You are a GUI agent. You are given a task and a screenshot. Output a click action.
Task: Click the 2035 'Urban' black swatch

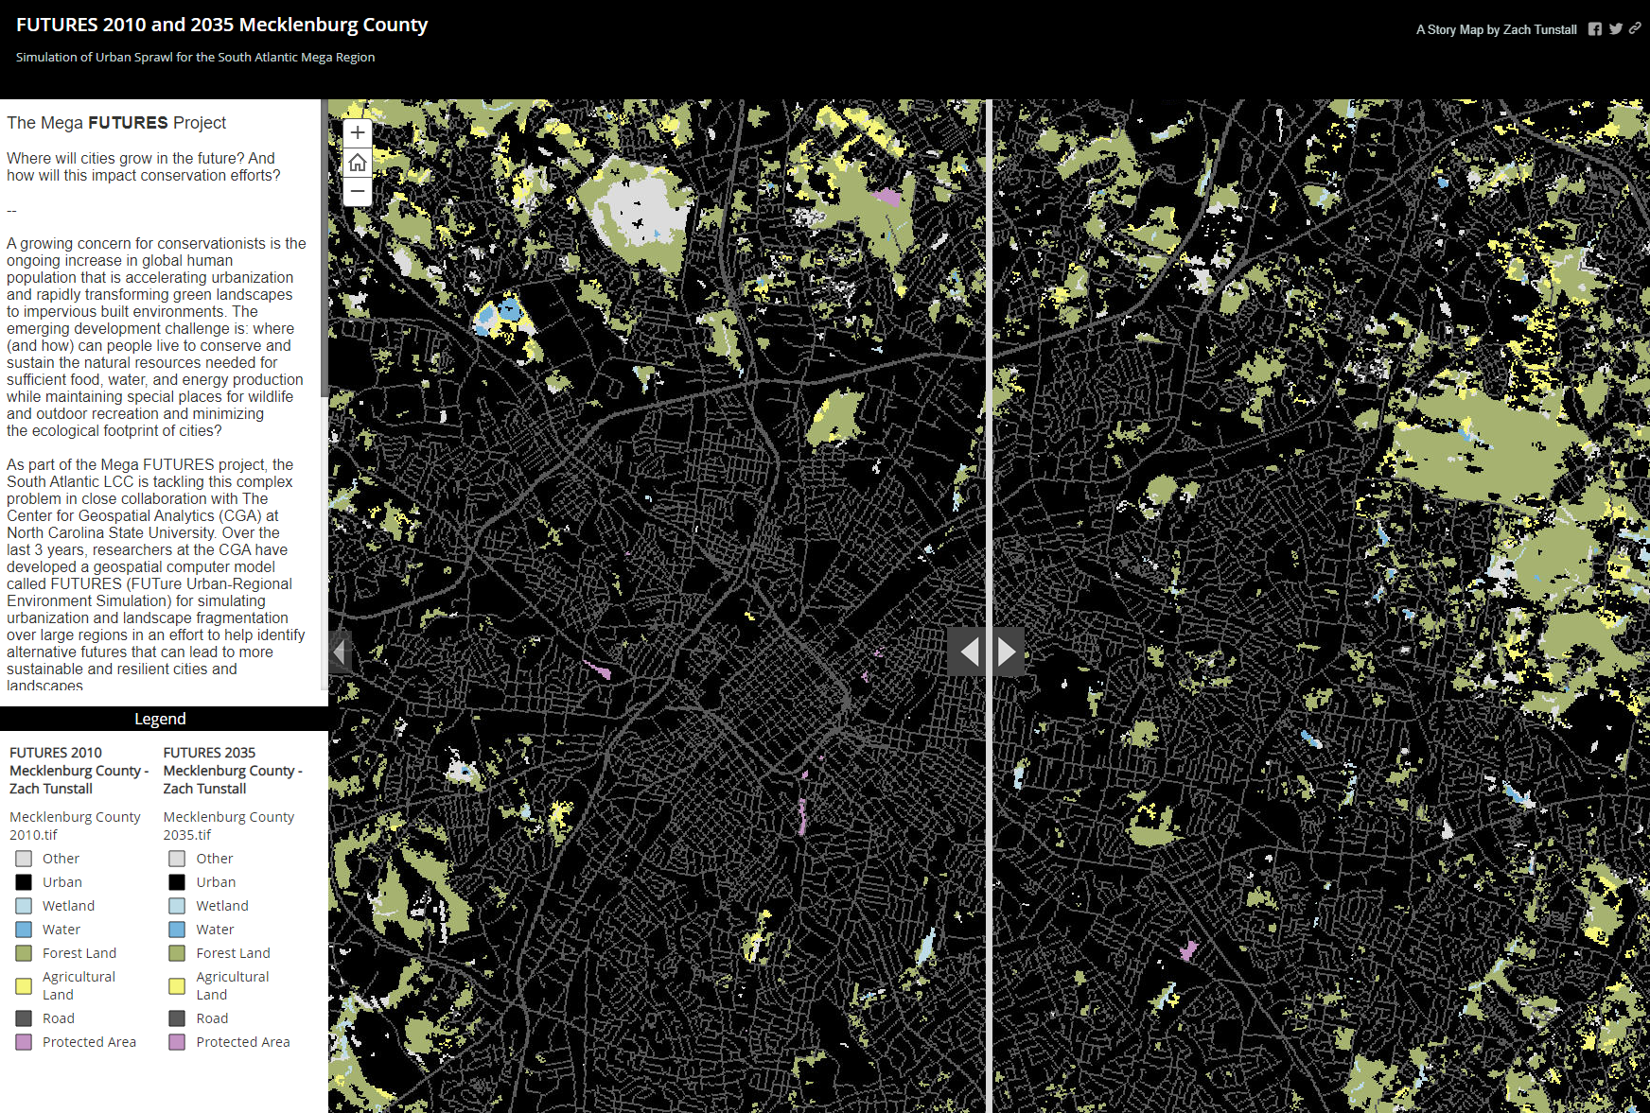pos(177,882)
